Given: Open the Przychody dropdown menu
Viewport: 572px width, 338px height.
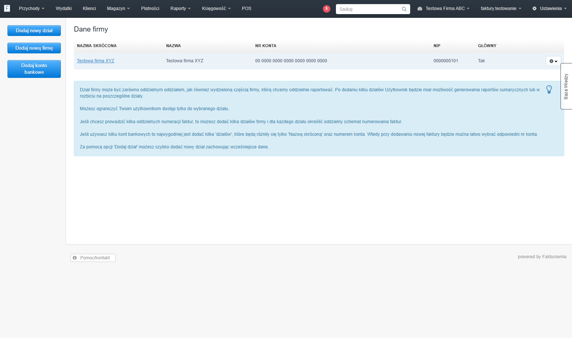Looking at the screenshot, I should pos(32,9).
